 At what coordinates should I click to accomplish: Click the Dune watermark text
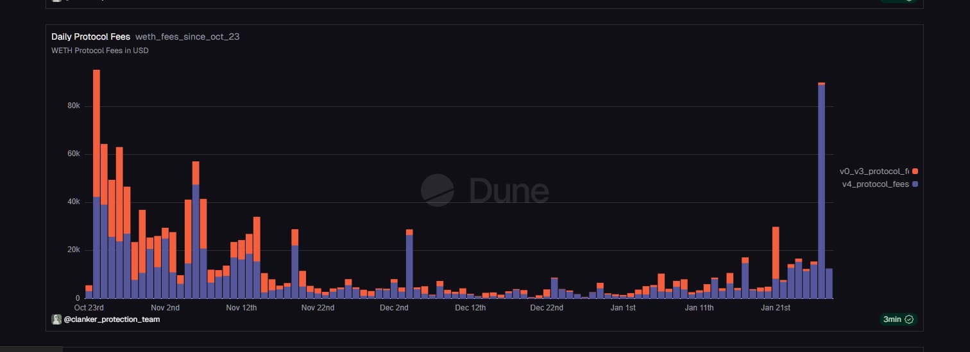click(509, 191)
